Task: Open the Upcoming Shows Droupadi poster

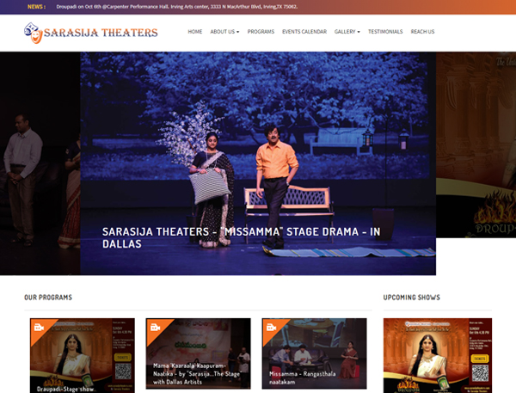Action: coord(438,355)
